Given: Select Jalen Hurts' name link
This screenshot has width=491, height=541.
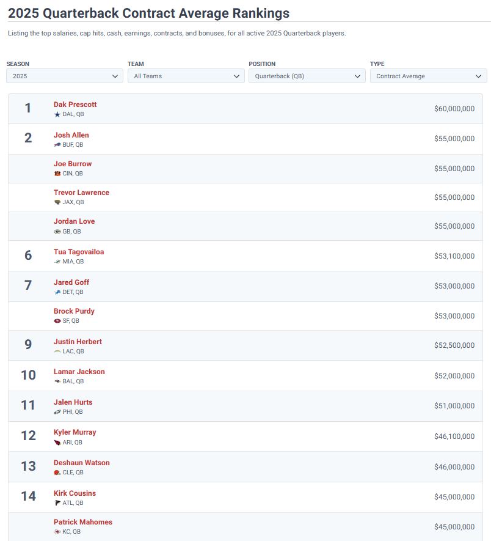Looking at the screenshot, I should [x=73, y=402].
